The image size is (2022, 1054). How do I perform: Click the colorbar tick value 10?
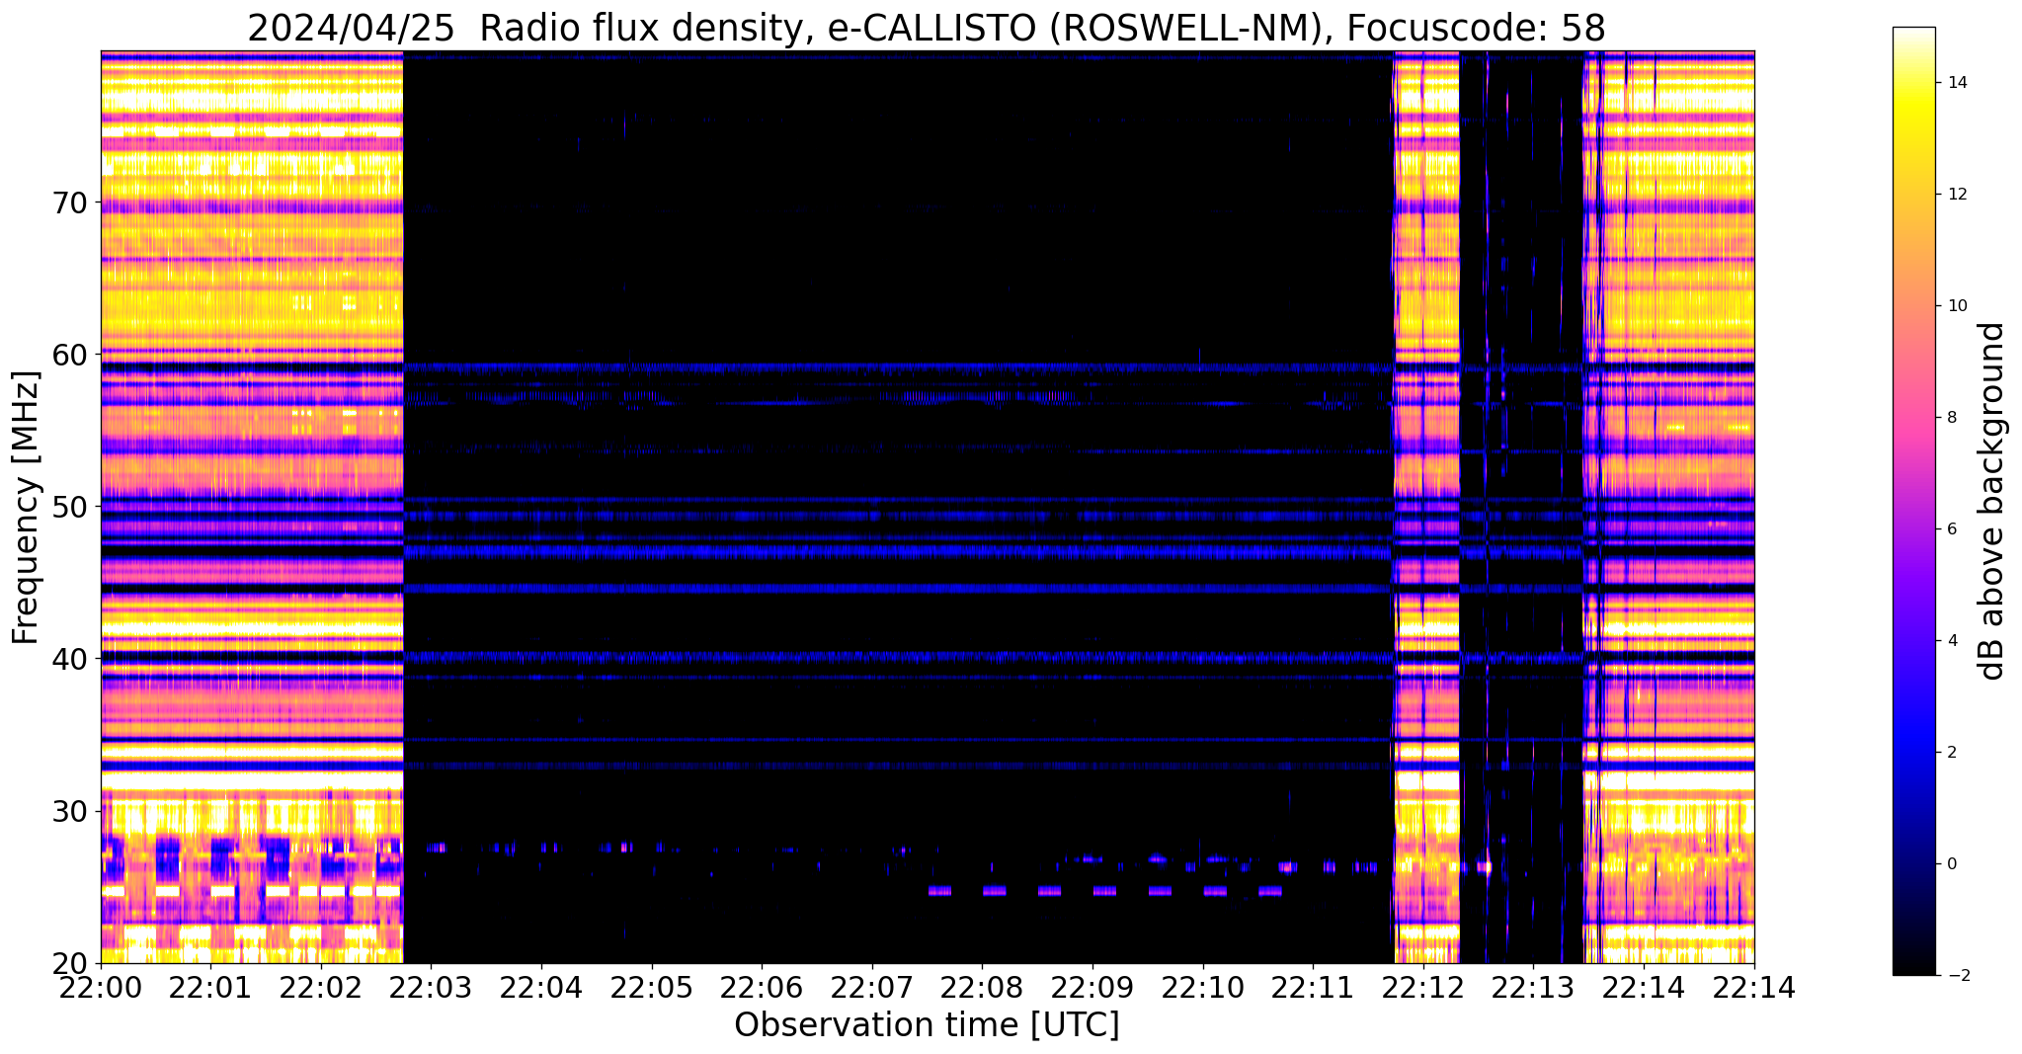[x=1957, y=306]
